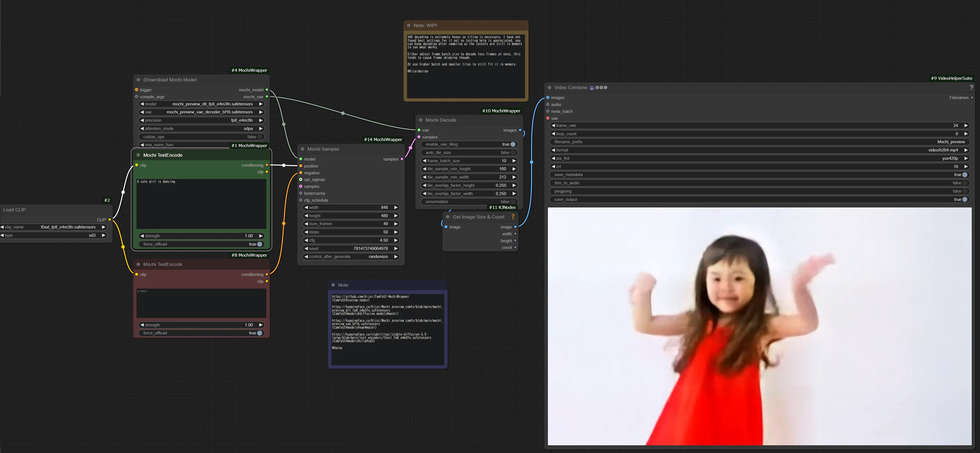The width and height of the screenshot is (980, 453).
Task: Click the orange help icon on Get Image Size & Count
Action: 513,217
